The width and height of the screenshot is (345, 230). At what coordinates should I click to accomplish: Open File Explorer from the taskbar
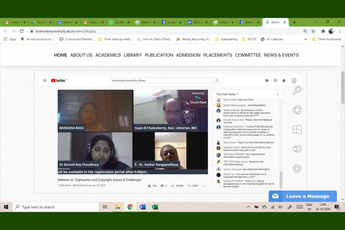(118, 207)
